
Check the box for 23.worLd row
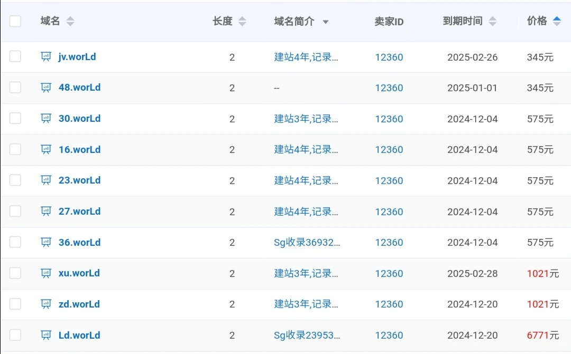tap(15, 180)
